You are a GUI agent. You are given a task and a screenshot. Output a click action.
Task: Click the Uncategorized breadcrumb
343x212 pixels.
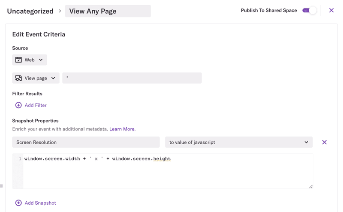click(30, 11)
